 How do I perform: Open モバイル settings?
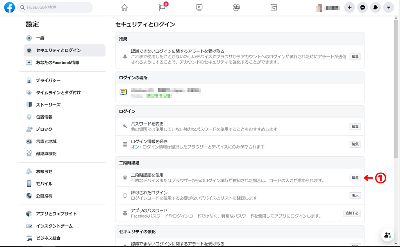click(64, 184)
